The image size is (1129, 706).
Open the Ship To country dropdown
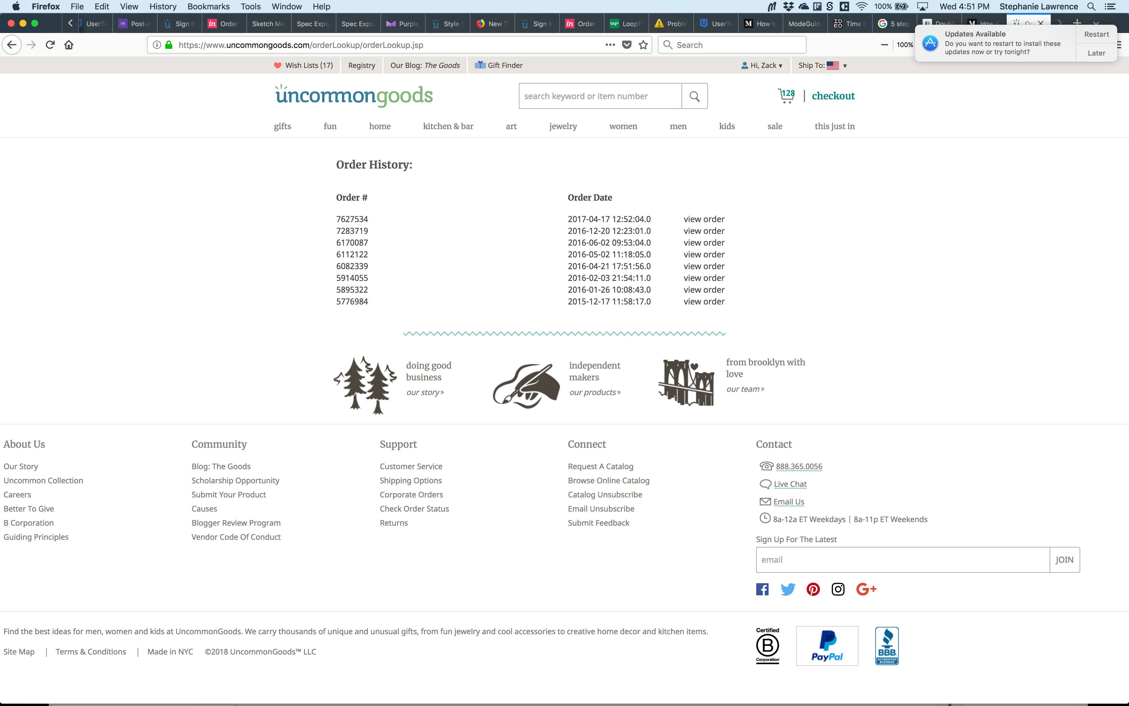tap(823, 65)
